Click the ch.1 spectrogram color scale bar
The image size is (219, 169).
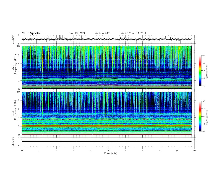click(200, 71)
